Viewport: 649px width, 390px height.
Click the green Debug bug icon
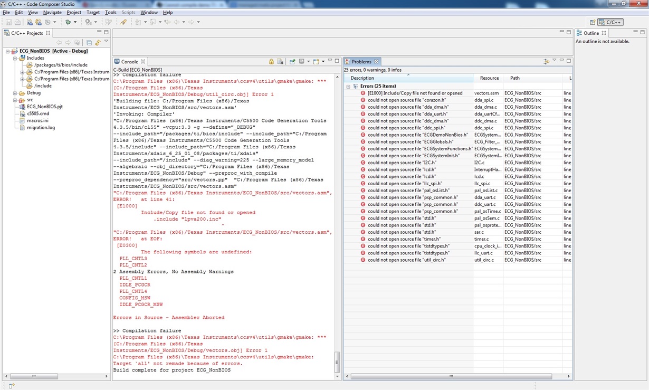pos(68,22)
